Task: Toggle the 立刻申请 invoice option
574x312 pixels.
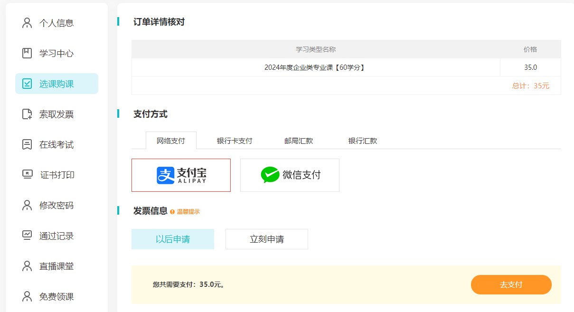Action: (x=266, y=239)
